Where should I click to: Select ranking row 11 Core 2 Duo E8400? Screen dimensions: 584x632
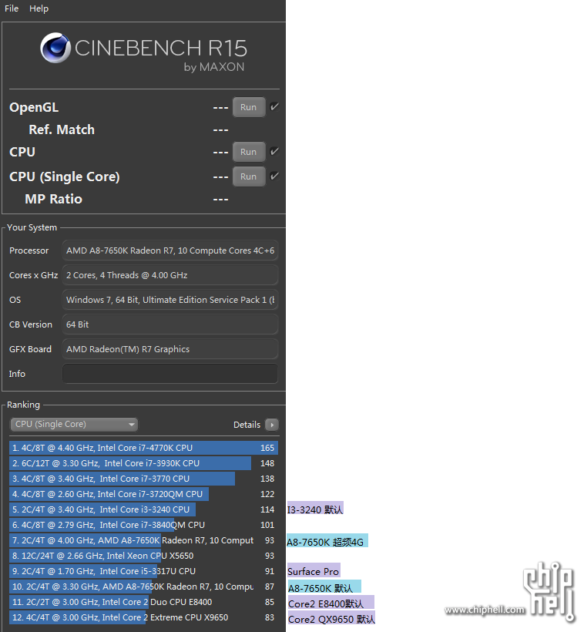click(x=143, y=602)
